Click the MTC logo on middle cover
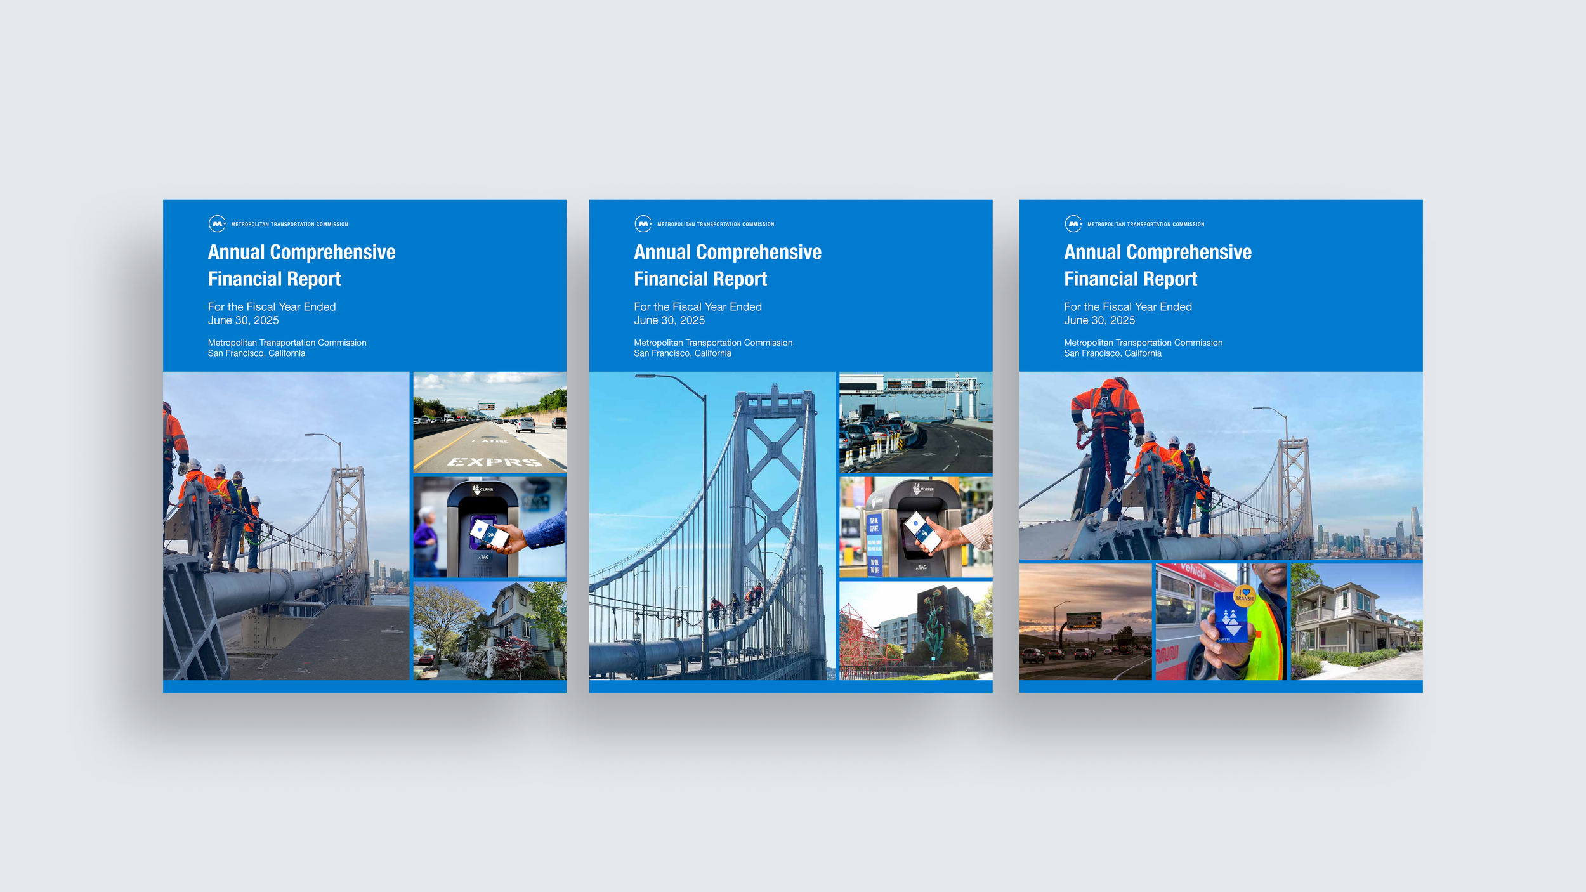Image resolution: width=1586 pixels, height=892 pixels. point(643,224)
